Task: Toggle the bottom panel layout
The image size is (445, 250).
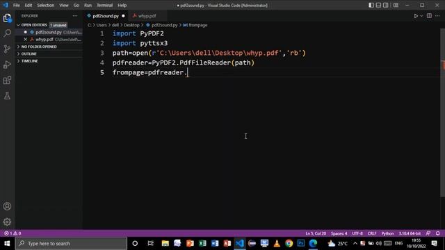Action: [378, 5]
